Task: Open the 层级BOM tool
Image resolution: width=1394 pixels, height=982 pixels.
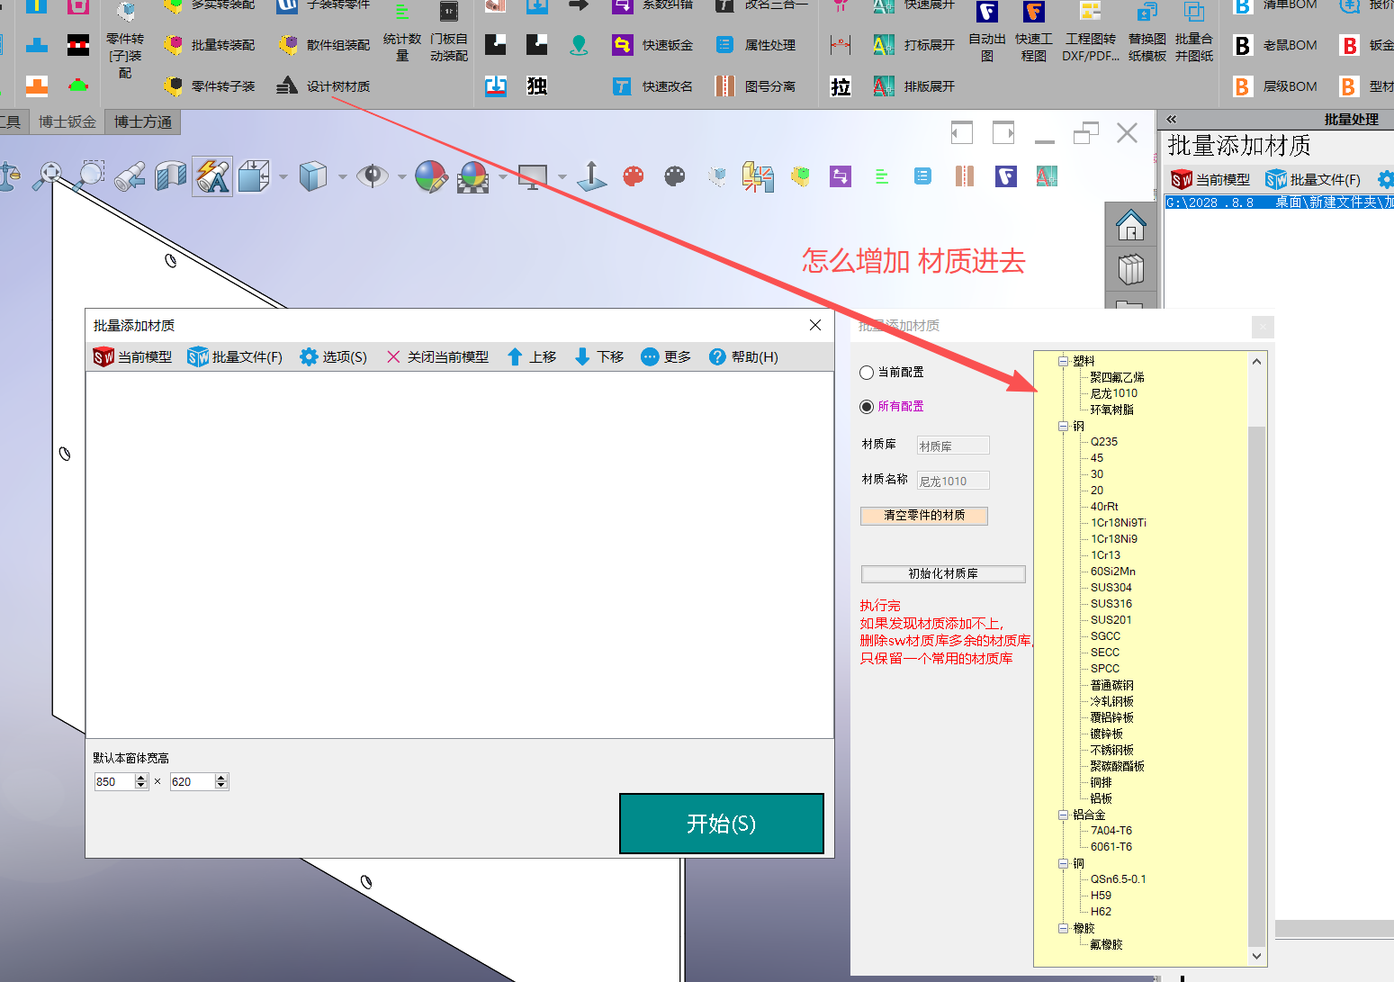Action: 1243,86
